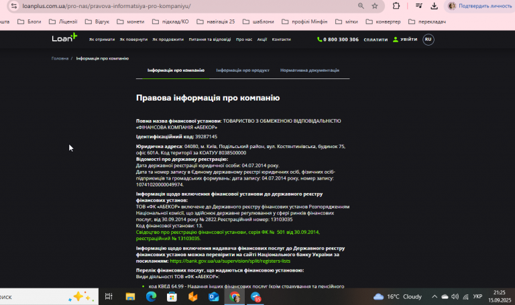Click the Ідентифікаційний код value 39287145
This screenshot has height=305, width=515.
207,137
